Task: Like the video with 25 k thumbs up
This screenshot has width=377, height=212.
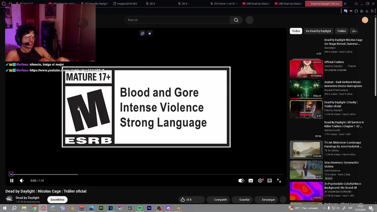Action: pos(186,200)
